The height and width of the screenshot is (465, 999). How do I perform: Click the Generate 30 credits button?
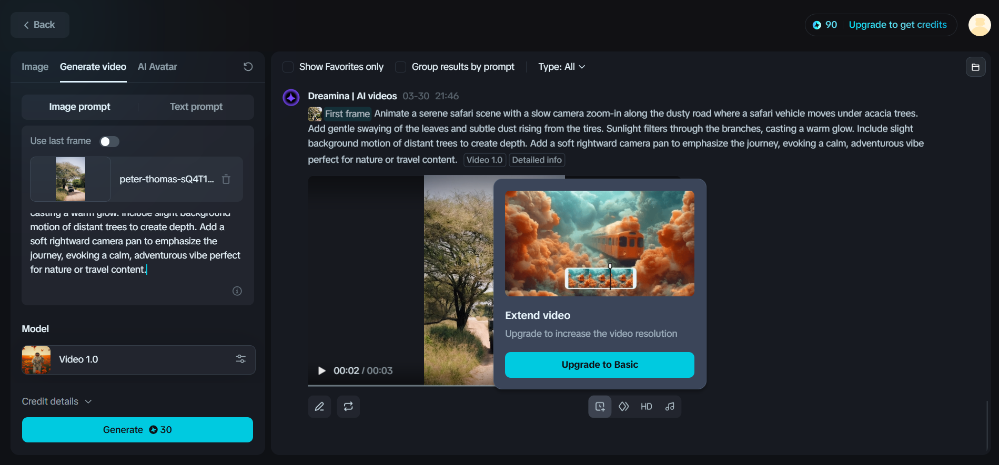[x=137, y=430]
